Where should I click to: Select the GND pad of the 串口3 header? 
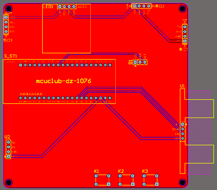coord(6,22)
